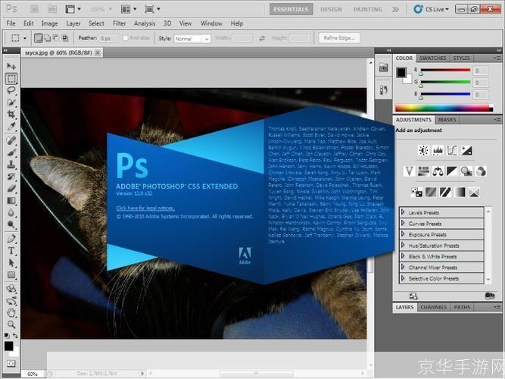Add an Exposure adjustment
505x379 pixels.
466,150
